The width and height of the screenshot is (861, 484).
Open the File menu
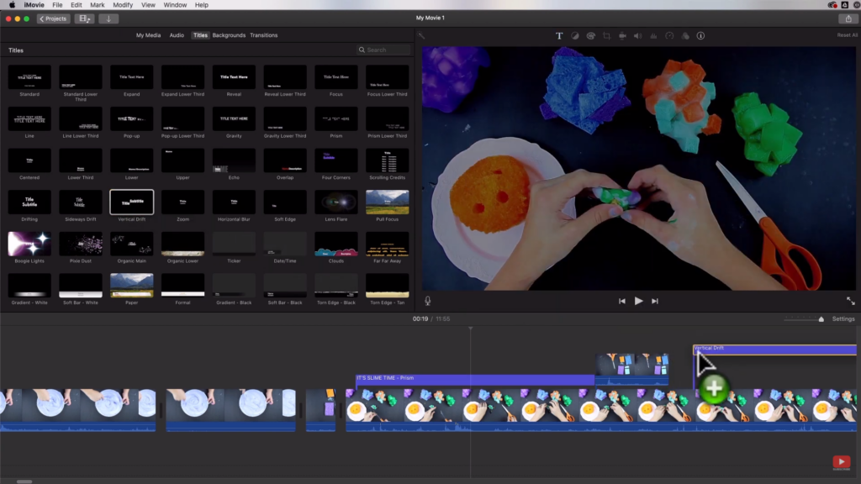(57, 5)
